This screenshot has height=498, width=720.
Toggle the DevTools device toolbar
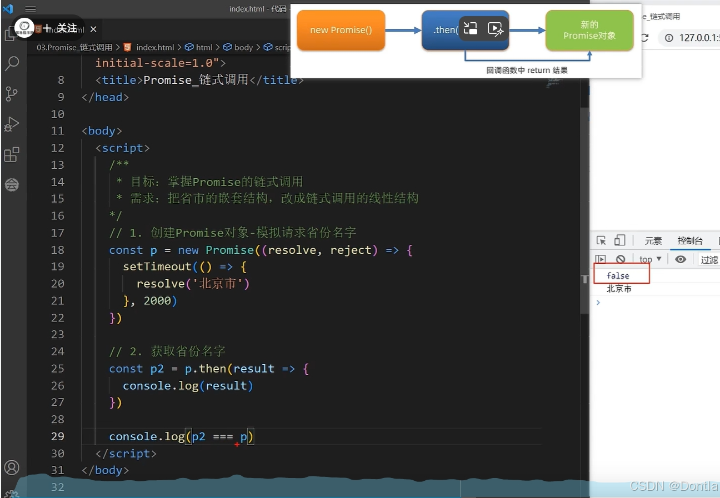point(620,240)
